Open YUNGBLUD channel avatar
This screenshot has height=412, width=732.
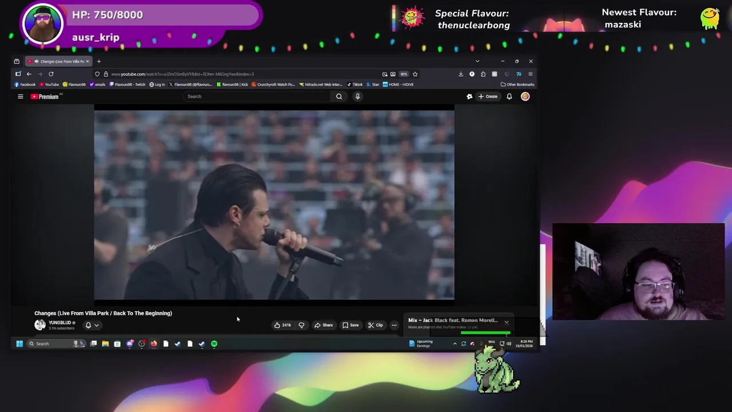coord(40,325)
